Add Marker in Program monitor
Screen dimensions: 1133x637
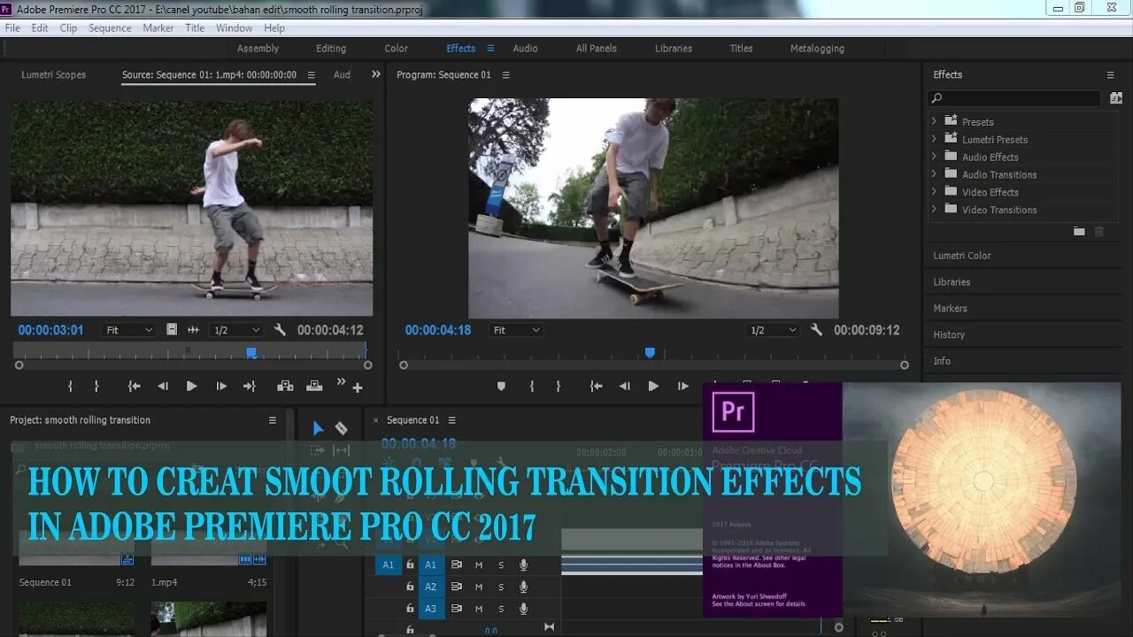pos(501,386)
